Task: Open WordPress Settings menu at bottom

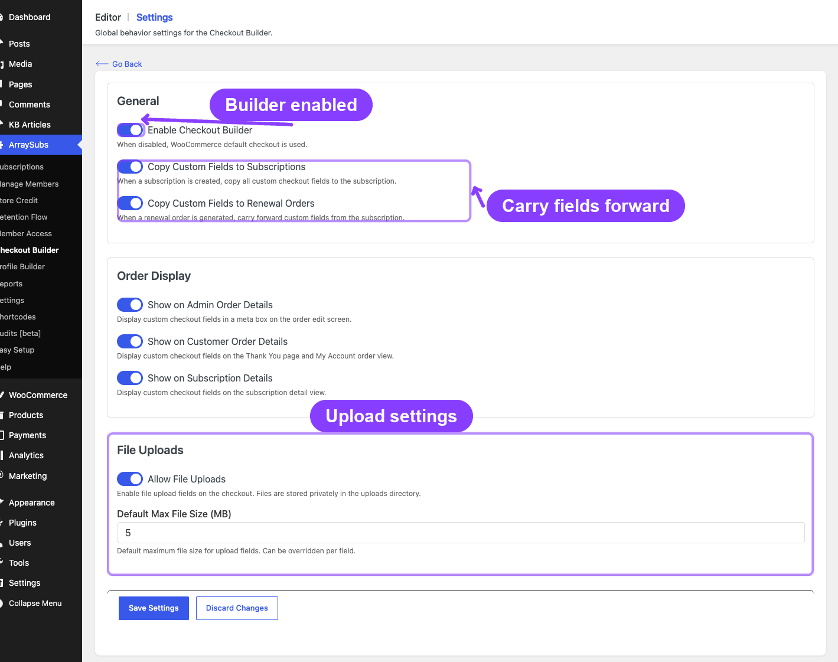Action: tap(41, 583)
